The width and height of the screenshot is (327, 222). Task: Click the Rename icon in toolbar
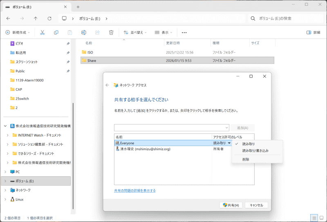click(84, 33)
